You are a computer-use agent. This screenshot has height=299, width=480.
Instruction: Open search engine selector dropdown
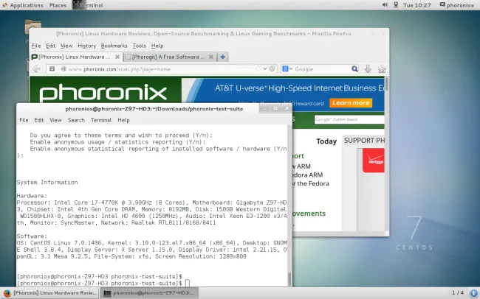(x=287, y=69)
